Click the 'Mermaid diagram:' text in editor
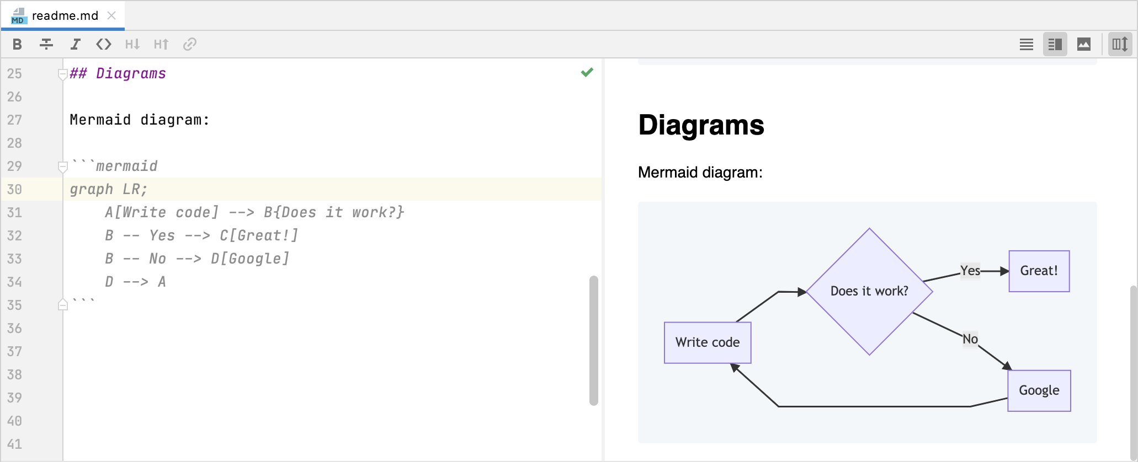Image resolution: width=1138 pixels, height=462 pixels. (x=140, y=120)
